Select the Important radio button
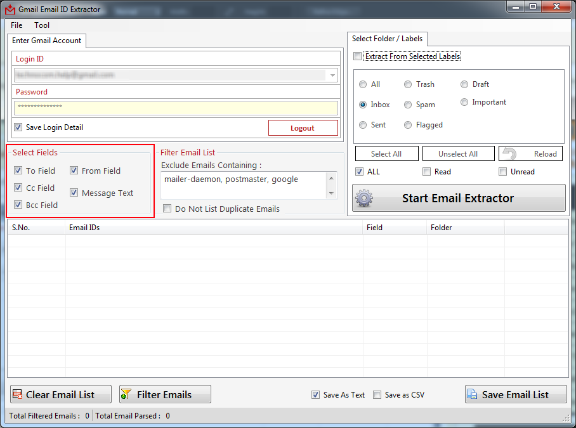This screenshot has height=428, width=576. [x=464, y=102]
